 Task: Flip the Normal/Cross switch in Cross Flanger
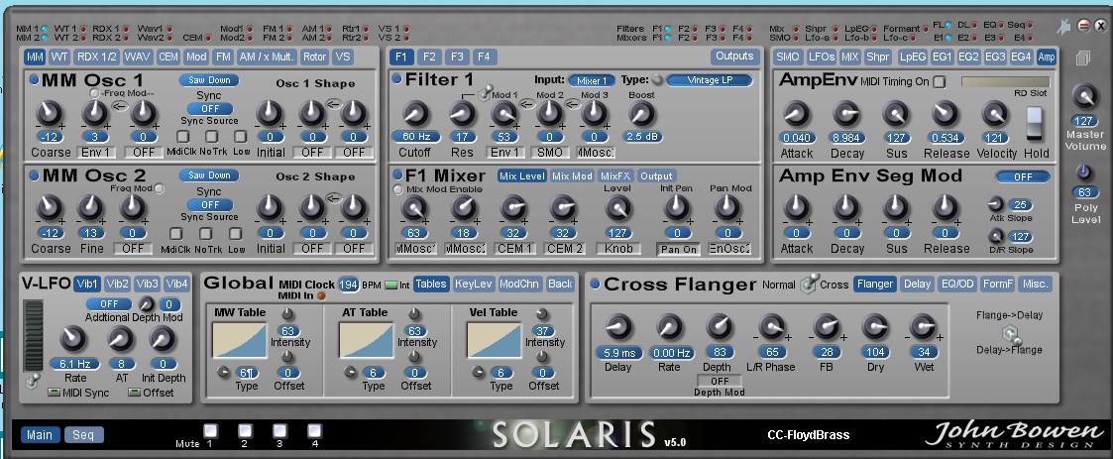pos(809,285)
